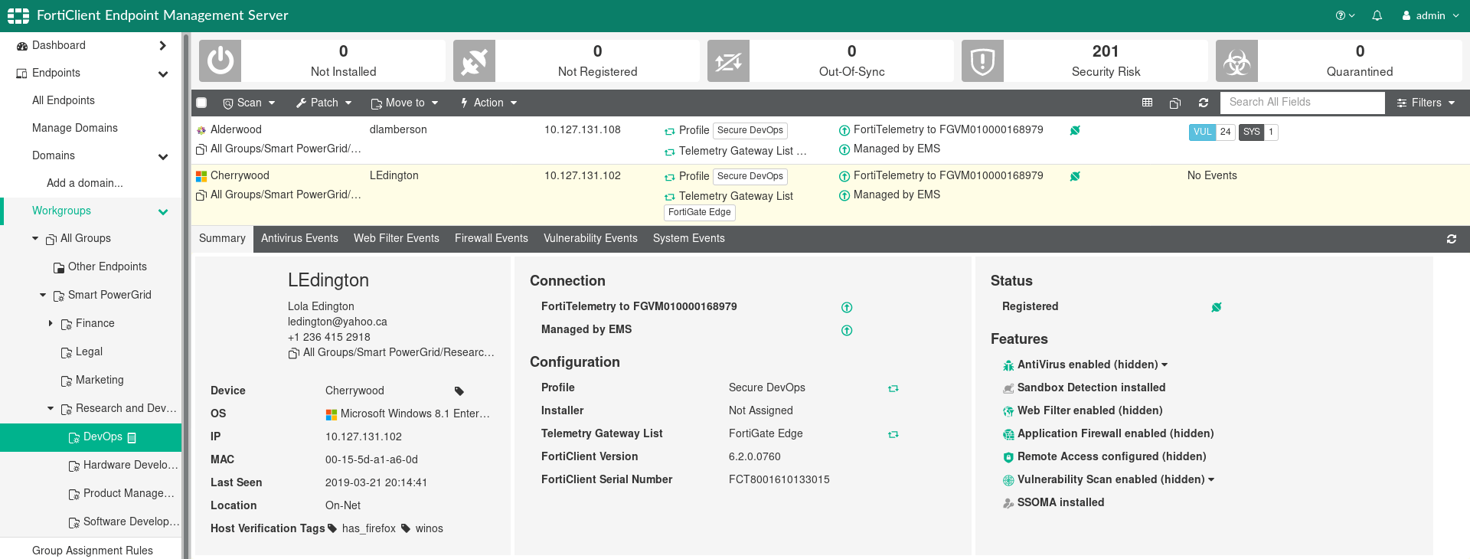Click the SYS badge for Alderwood
This screenshot has width=1470, height=559.
click(1259, 132)
